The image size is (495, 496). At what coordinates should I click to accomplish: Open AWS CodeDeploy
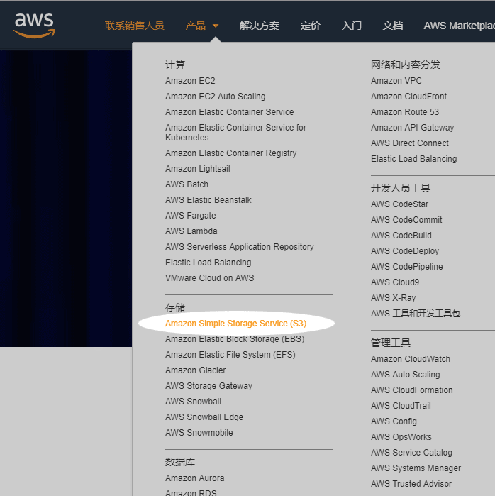[x=405, y=251]
